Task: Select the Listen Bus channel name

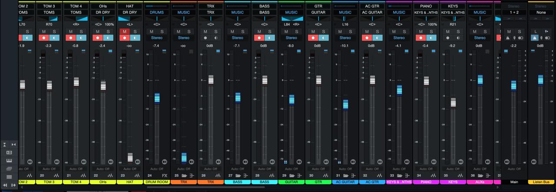Action: click(x=541, y=182)
